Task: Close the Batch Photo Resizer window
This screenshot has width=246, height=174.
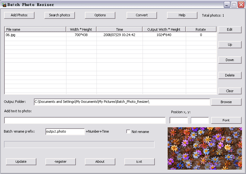Action: [241, 5]
